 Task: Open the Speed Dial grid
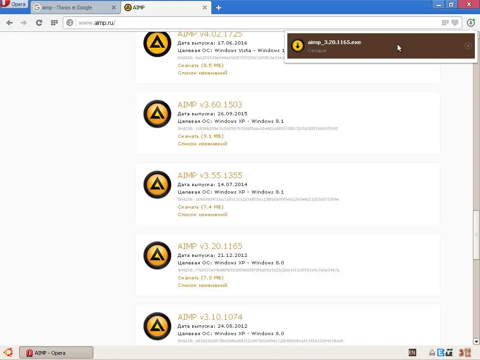(x=54, y=22)
